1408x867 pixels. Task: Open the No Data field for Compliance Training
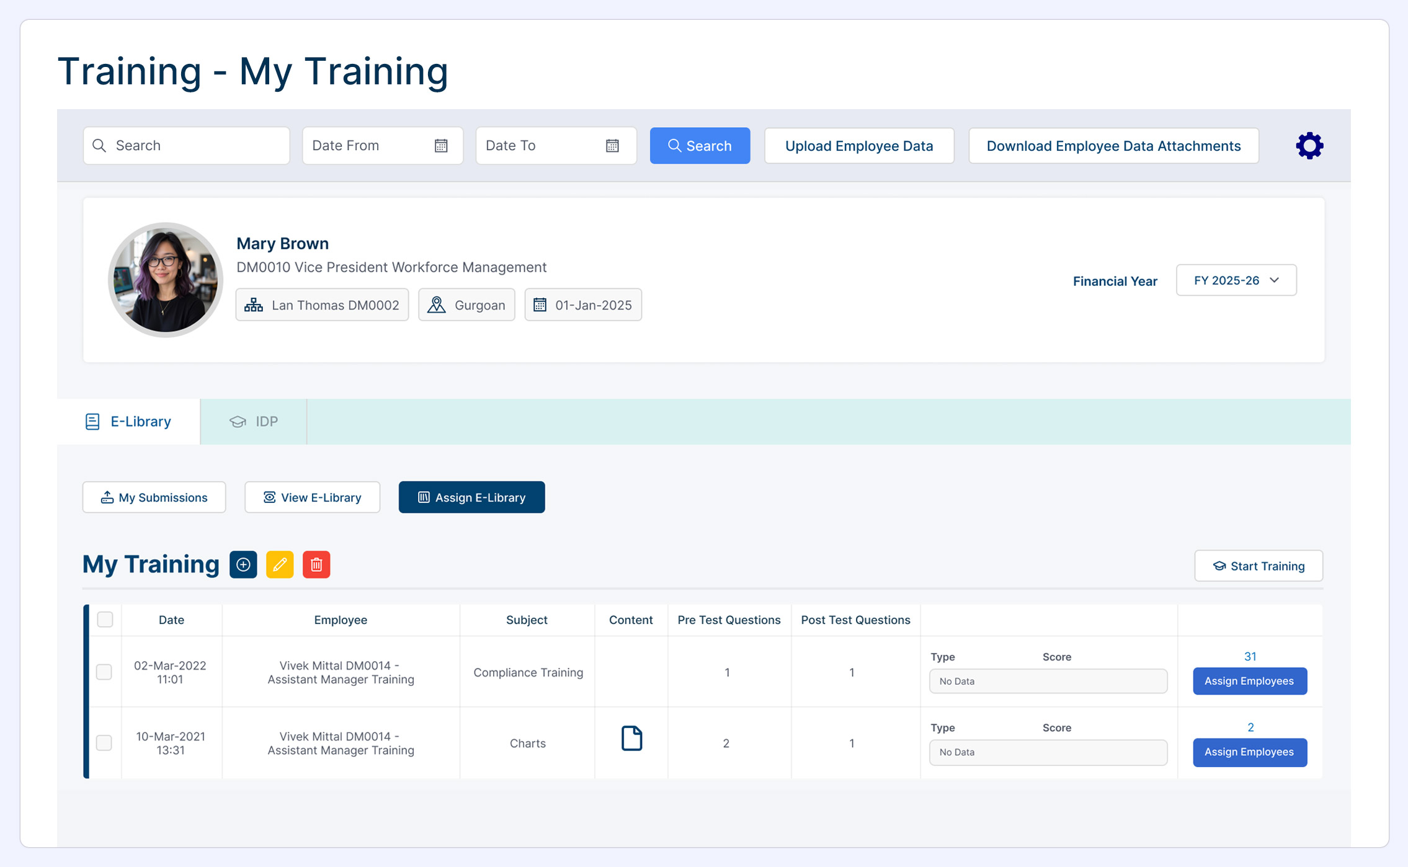click(x=1048, y=681)
